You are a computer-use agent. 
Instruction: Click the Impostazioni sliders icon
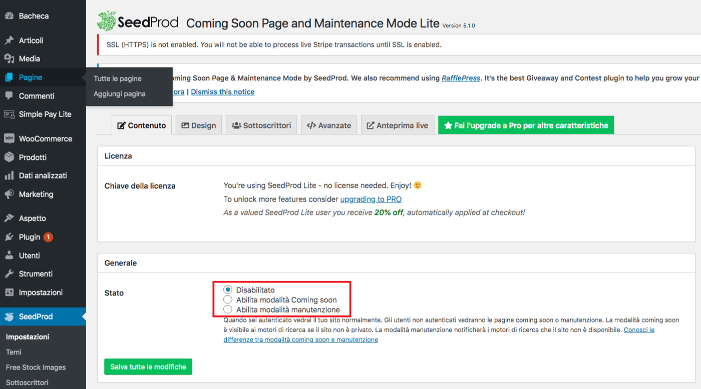[x=9, y=292]
